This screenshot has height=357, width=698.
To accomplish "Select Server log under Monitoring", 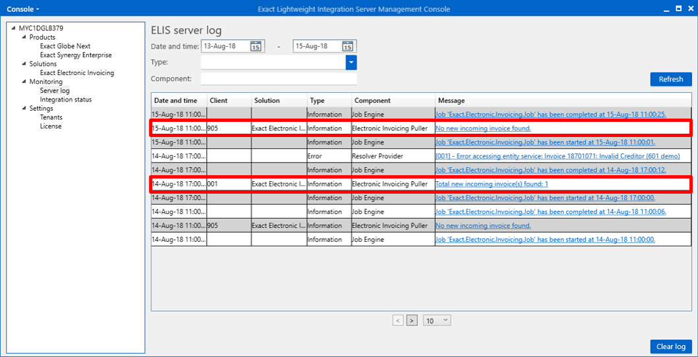I will click(55, 91).
